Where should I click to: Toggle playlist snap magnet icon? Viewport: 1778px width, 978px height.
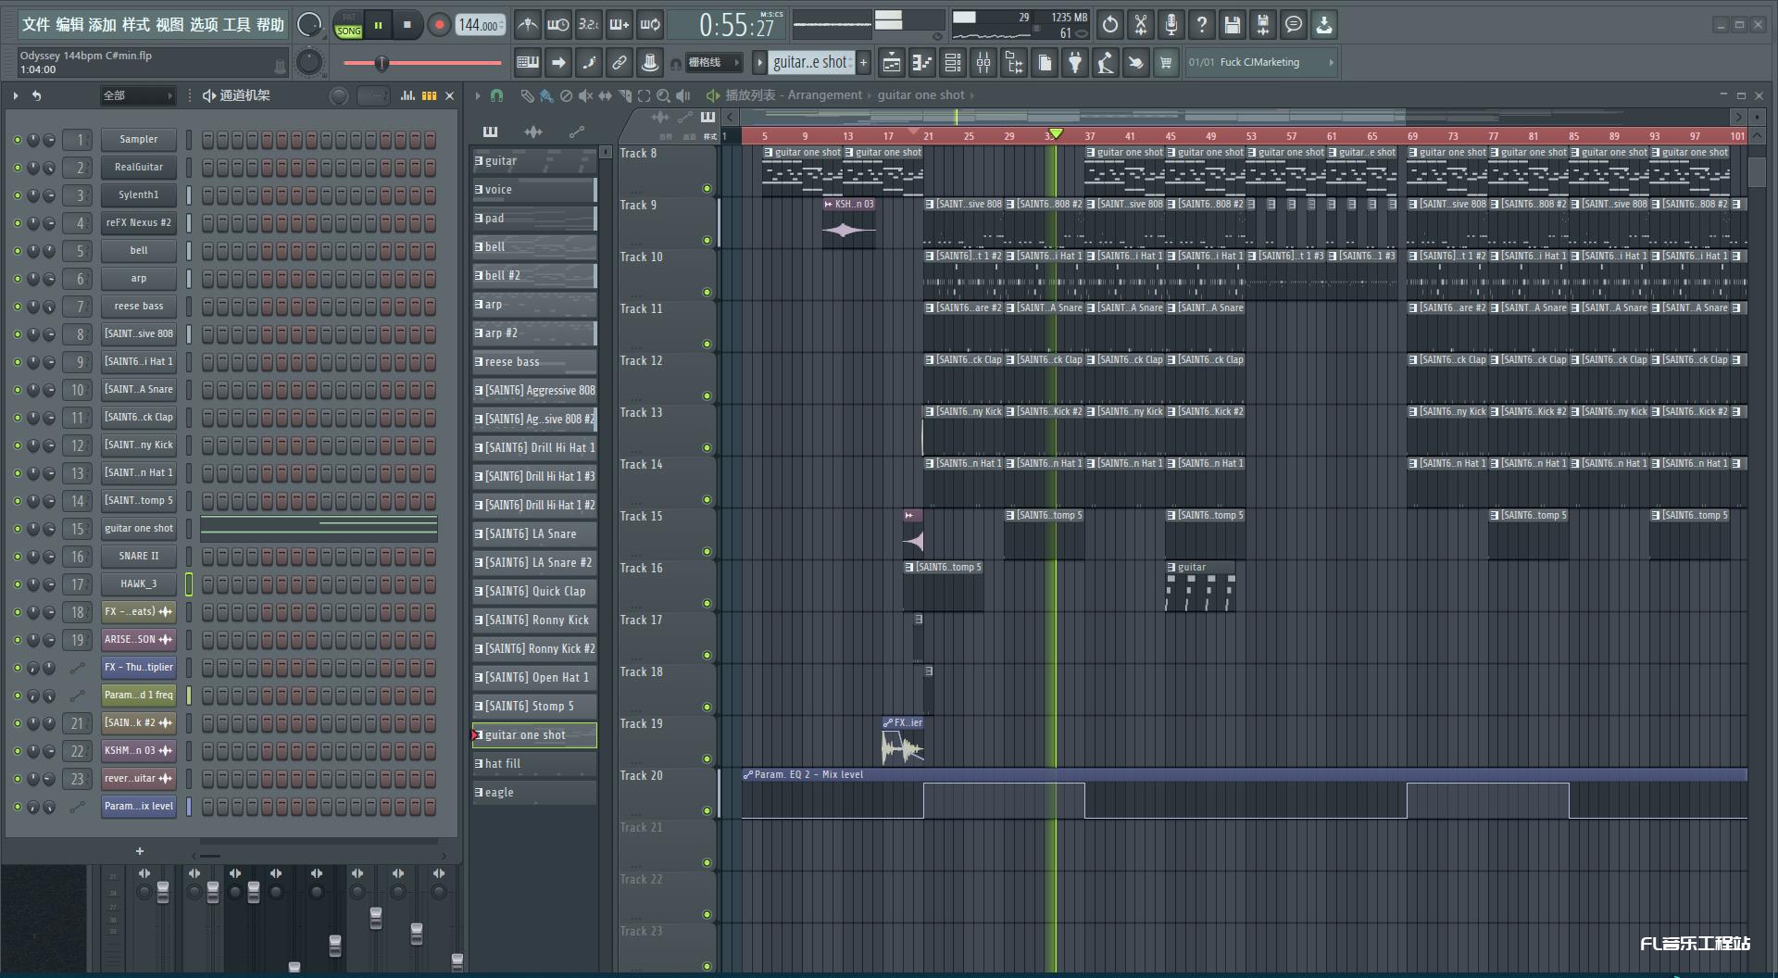coord(496,95)
